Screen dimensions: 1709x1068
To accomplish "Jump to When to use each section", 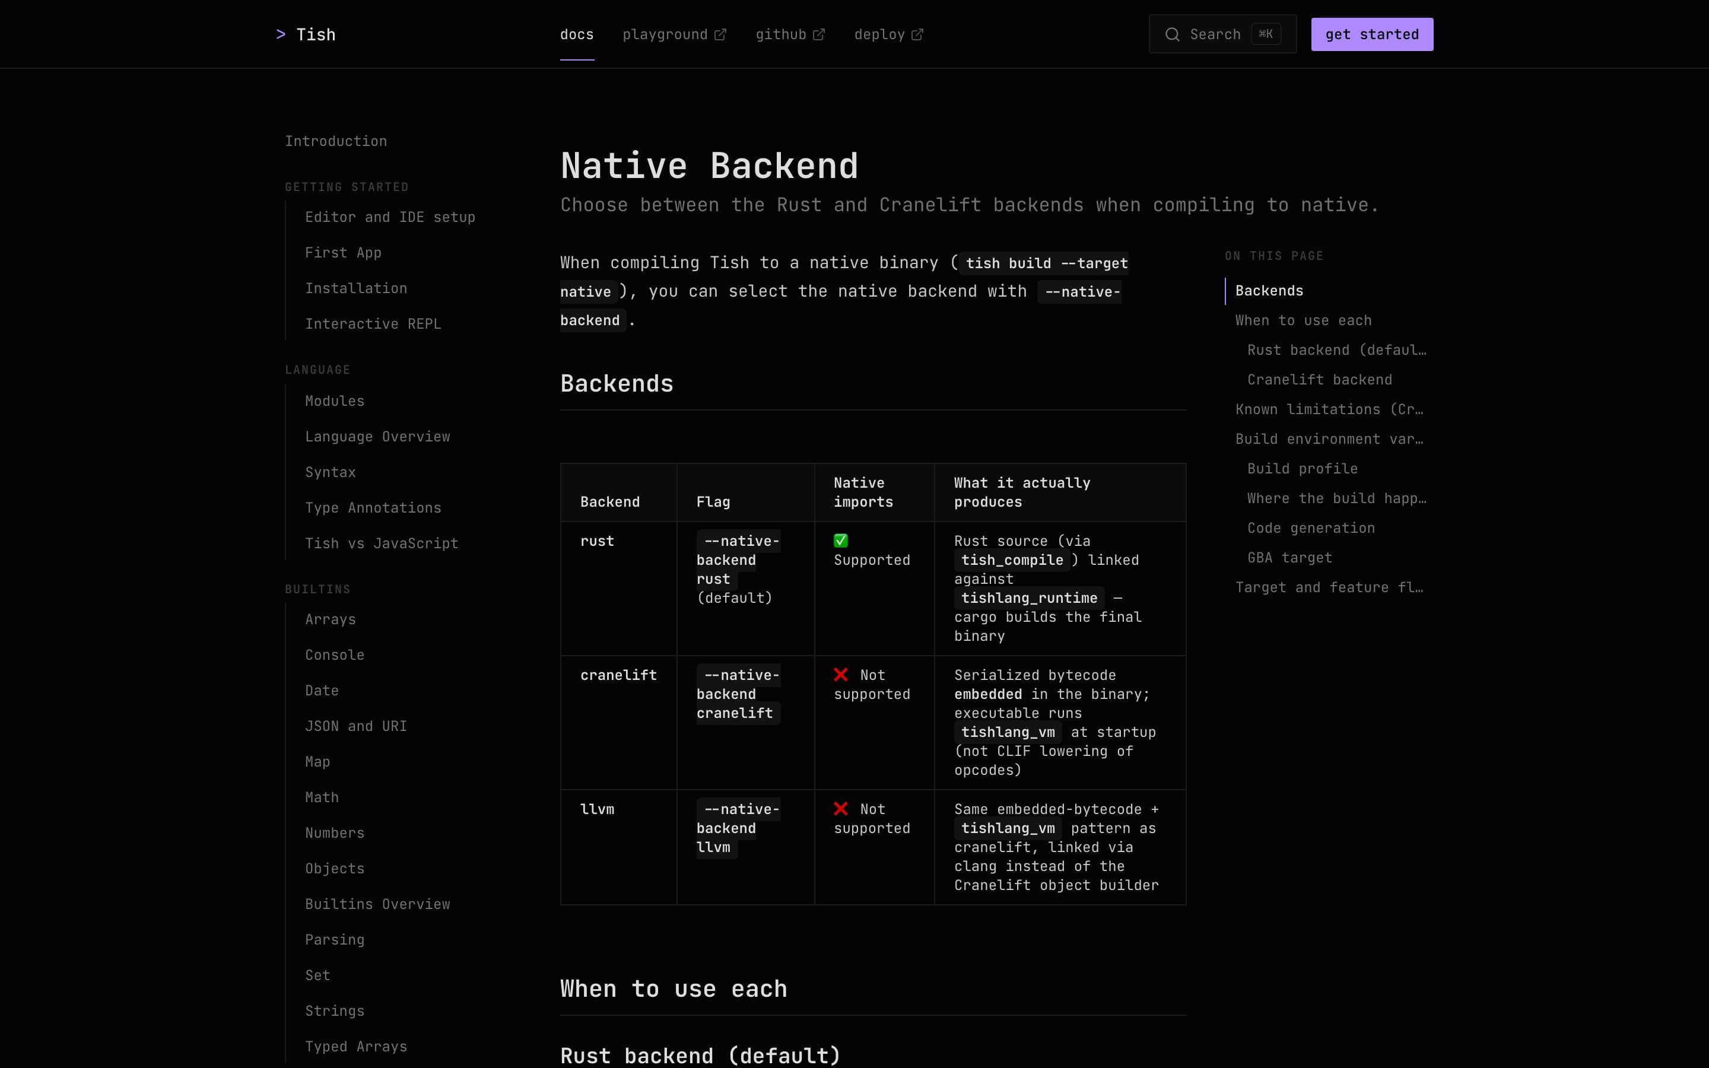I will pos(1303,320).
